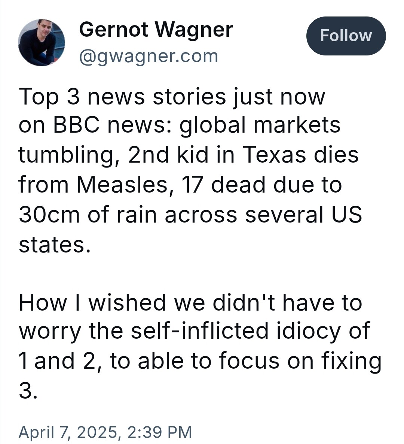Click the @gwagner.com handle

point(149,56)
